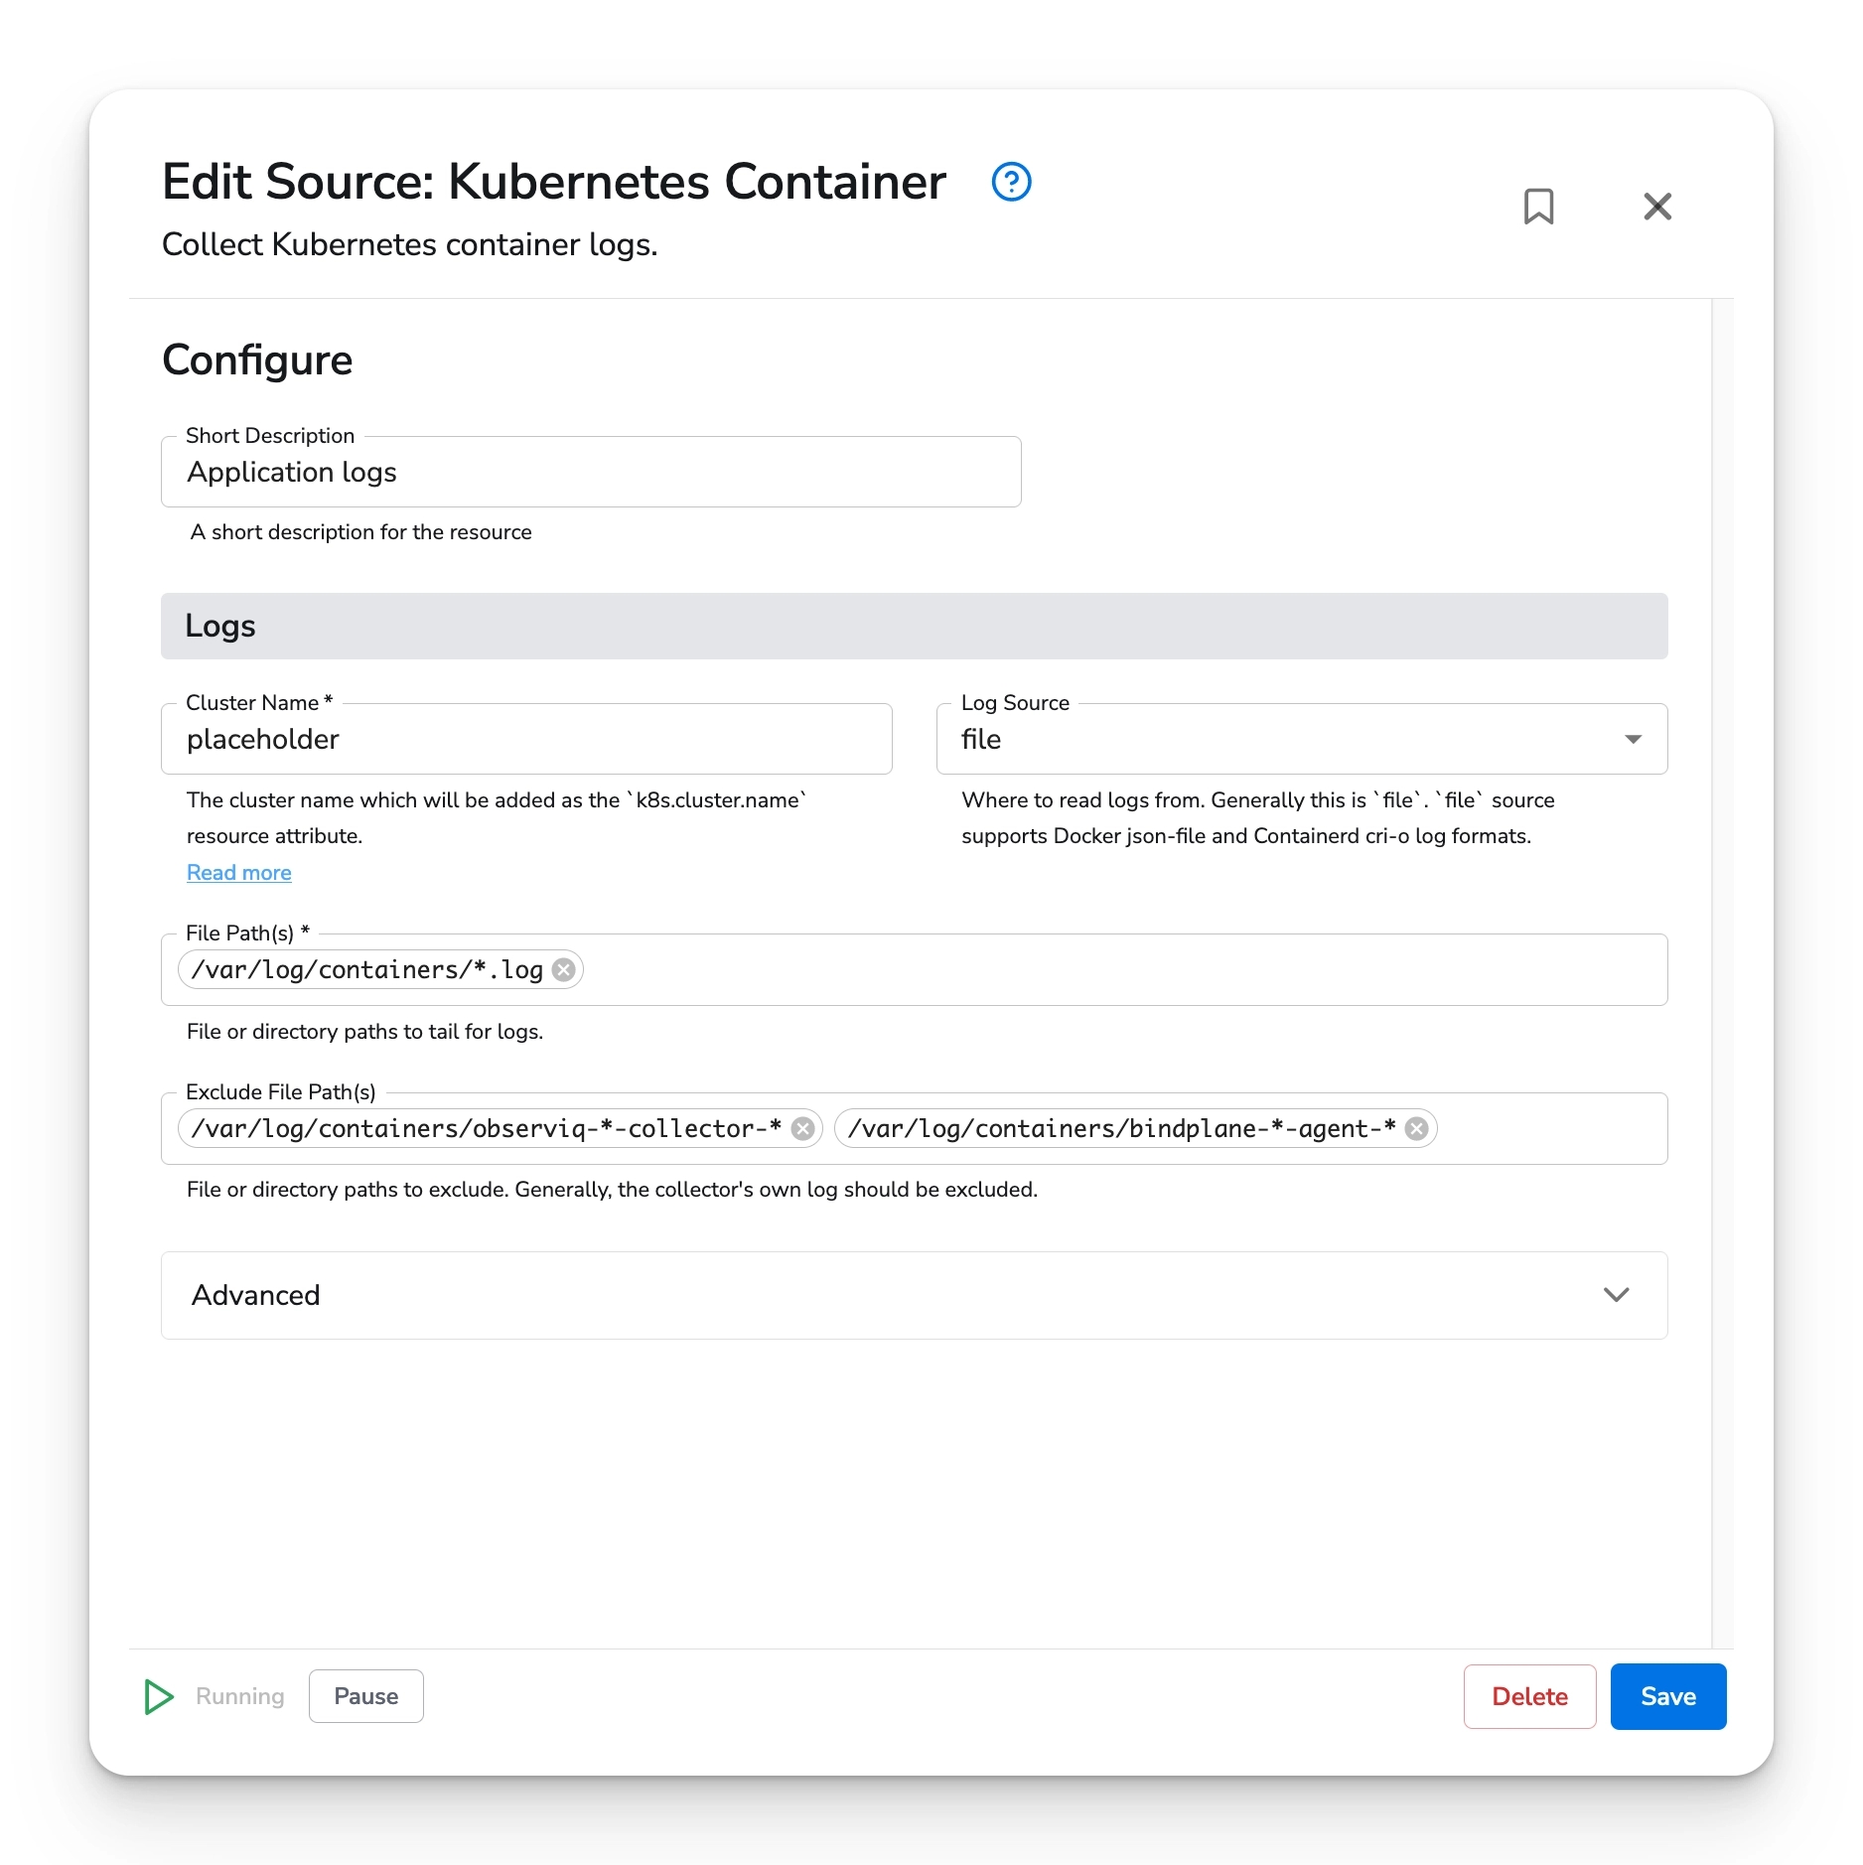The height and width of the screenshot is (1865, 1863).
Task: Click the Configure heading
Action: point(257,359)
